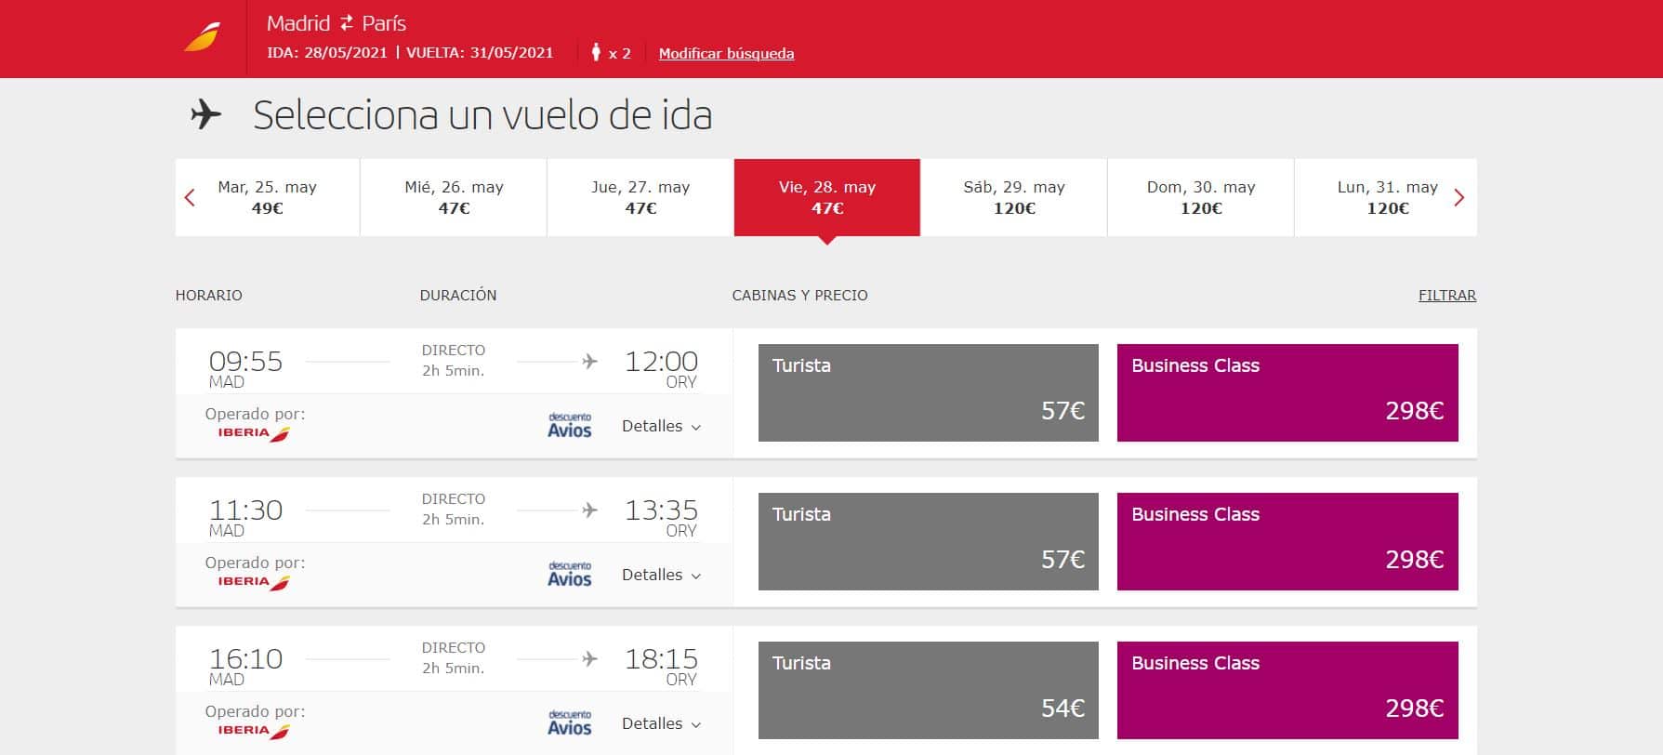The height and width of the screenshot is (755, 1663).
Task: Select the Lun, 31. may date tab
Action: (x=1385, y=197)
